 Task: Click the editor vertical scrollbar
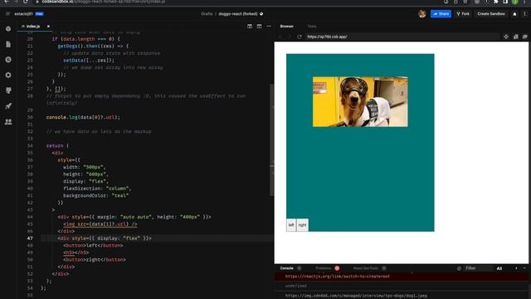coord(271,140)
